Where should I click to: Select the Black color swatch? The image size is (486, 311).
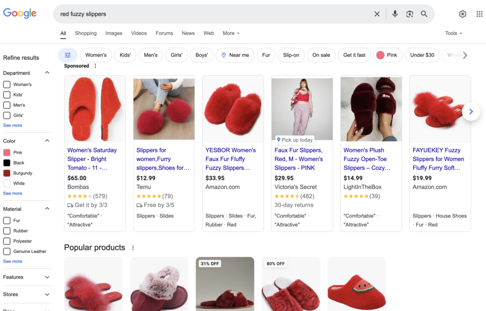7,163
